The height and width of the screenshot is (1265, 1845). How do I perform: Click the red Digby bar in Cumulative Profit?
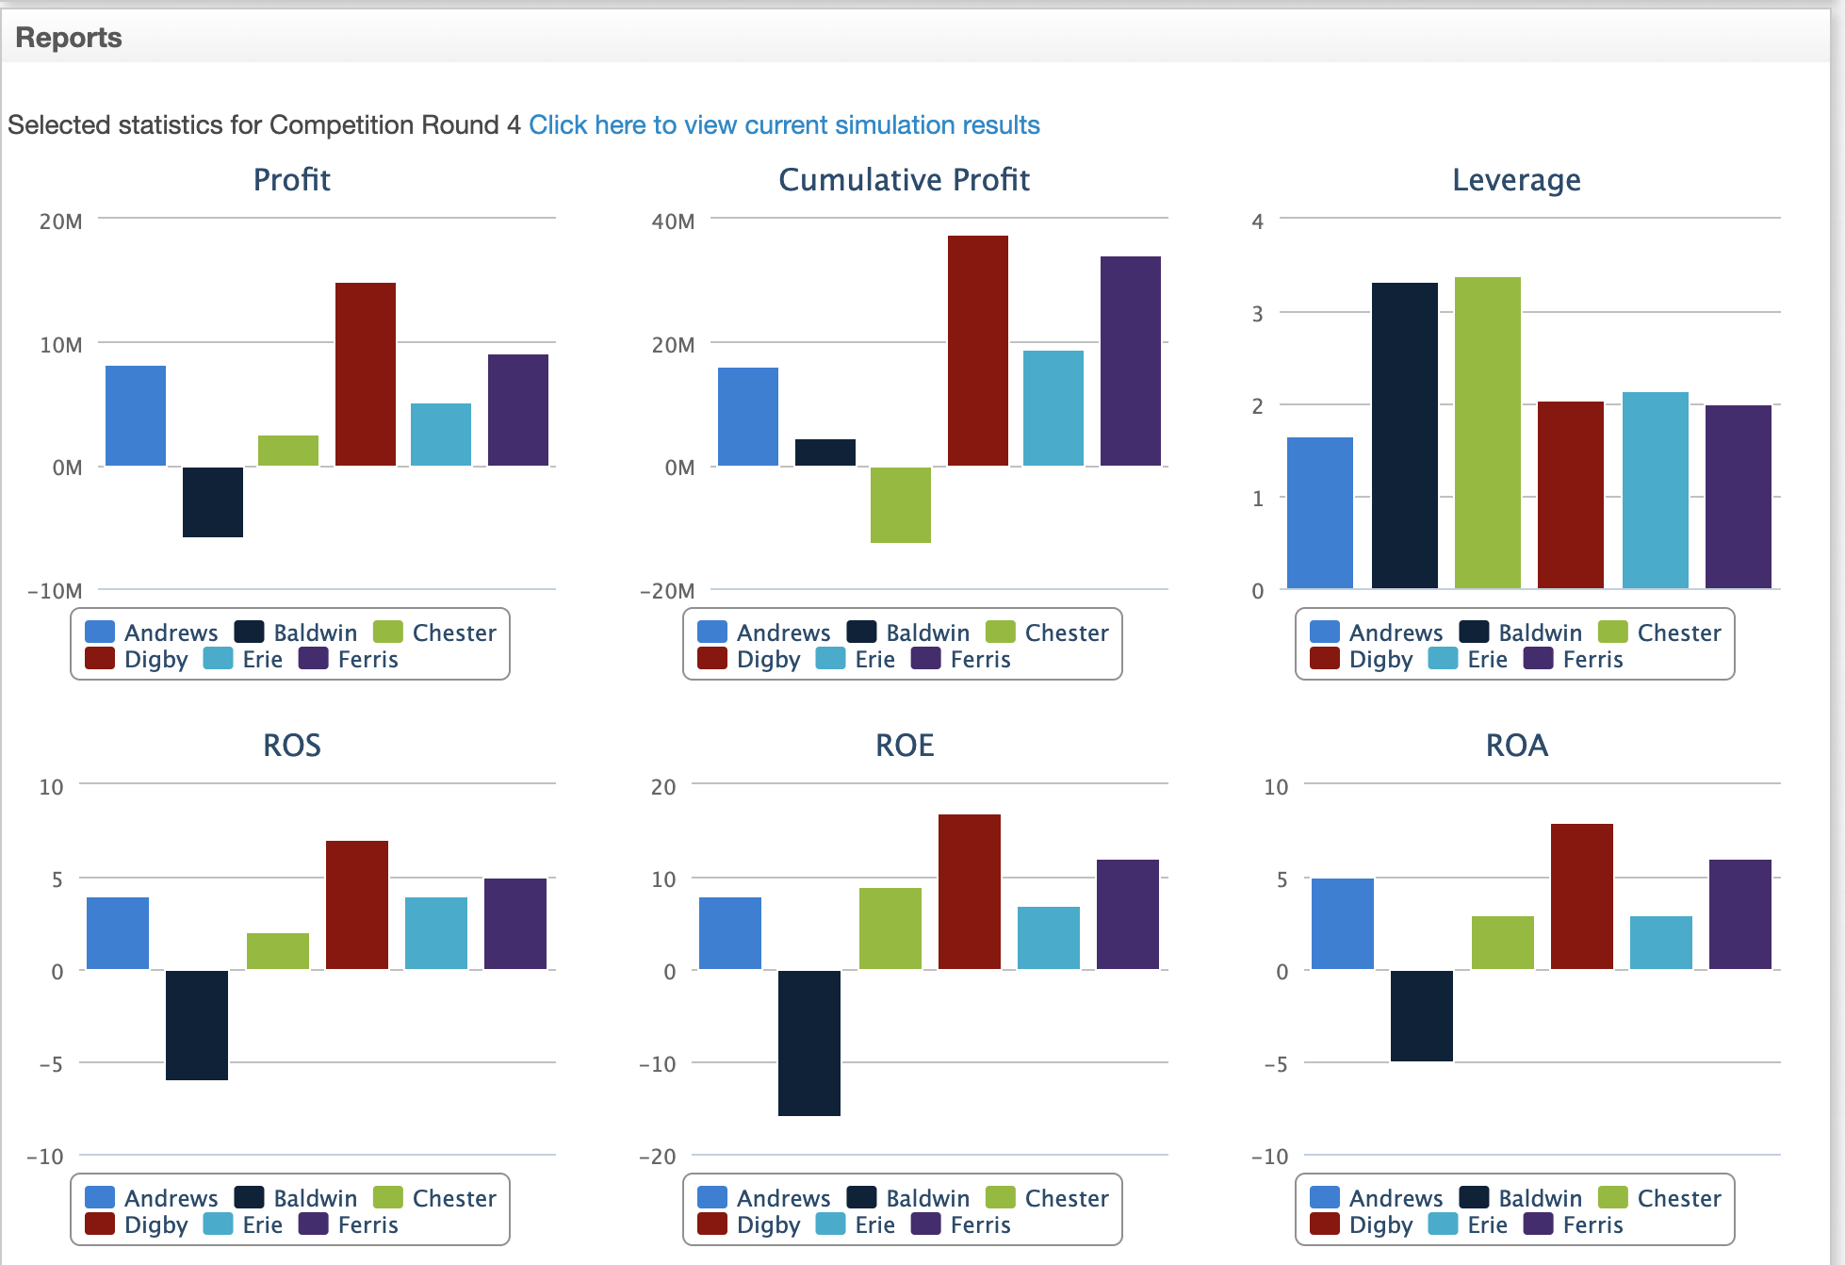tap(976, 349)
